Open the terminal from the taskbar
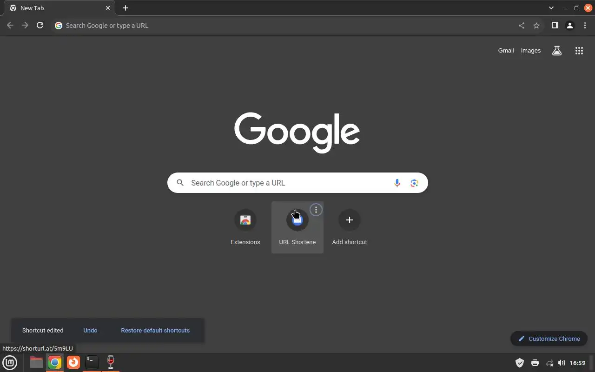Screen dimensions: 595x372 click(x=92, y=362)
